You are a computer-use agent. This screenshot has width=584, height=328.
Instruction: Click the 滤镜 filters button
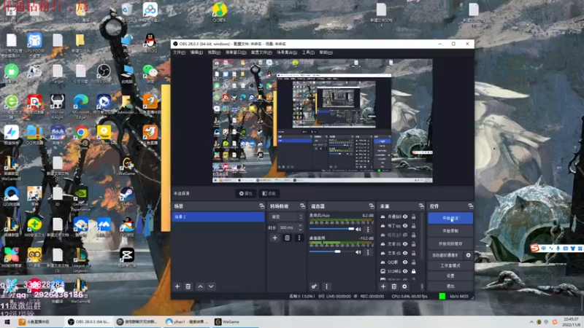coord(269,193)
